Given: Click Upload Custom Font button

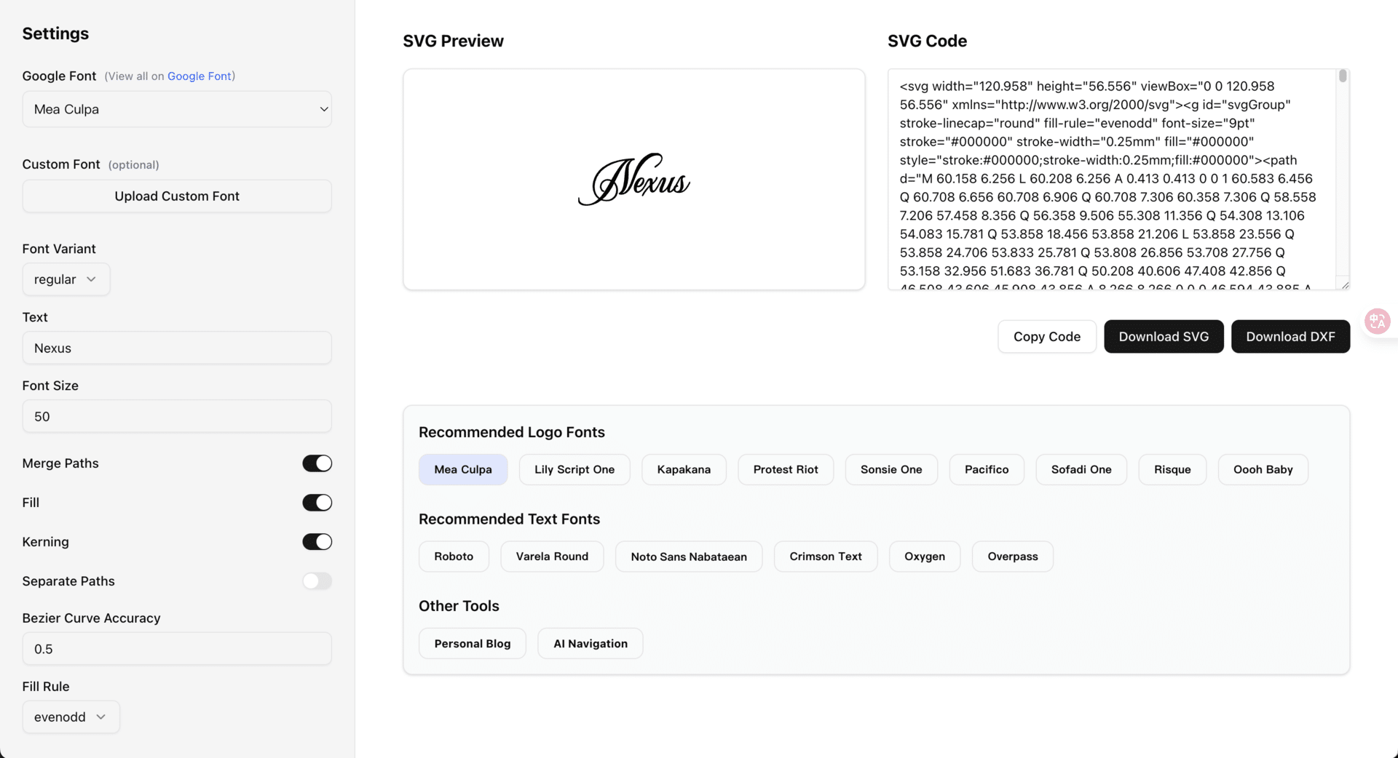Looking at the screenshot, I should (x=177, y=196).
